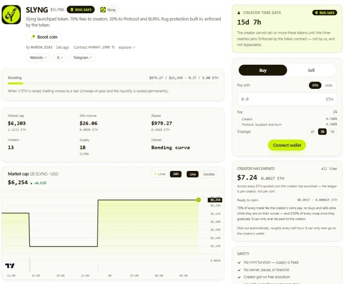Screen dimensions: 346x284
Task: Click the 24h volume value '$26.06'
Action: [89, 123]
